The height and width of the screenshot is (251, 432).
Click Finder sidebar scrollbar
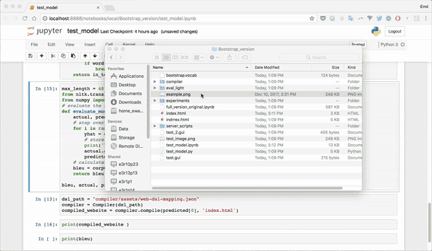pyautogui.click(x=148, y=102)
